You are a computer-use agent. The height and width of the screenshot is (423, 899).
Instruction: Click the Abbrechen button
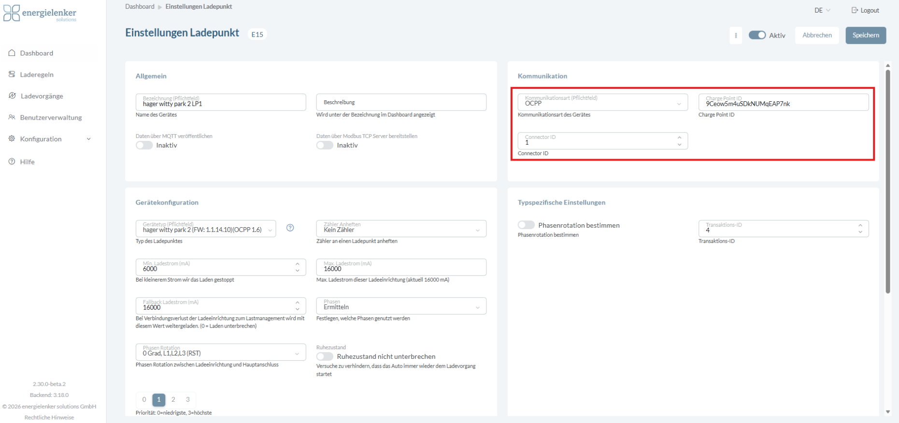click(x=817, y=35)
